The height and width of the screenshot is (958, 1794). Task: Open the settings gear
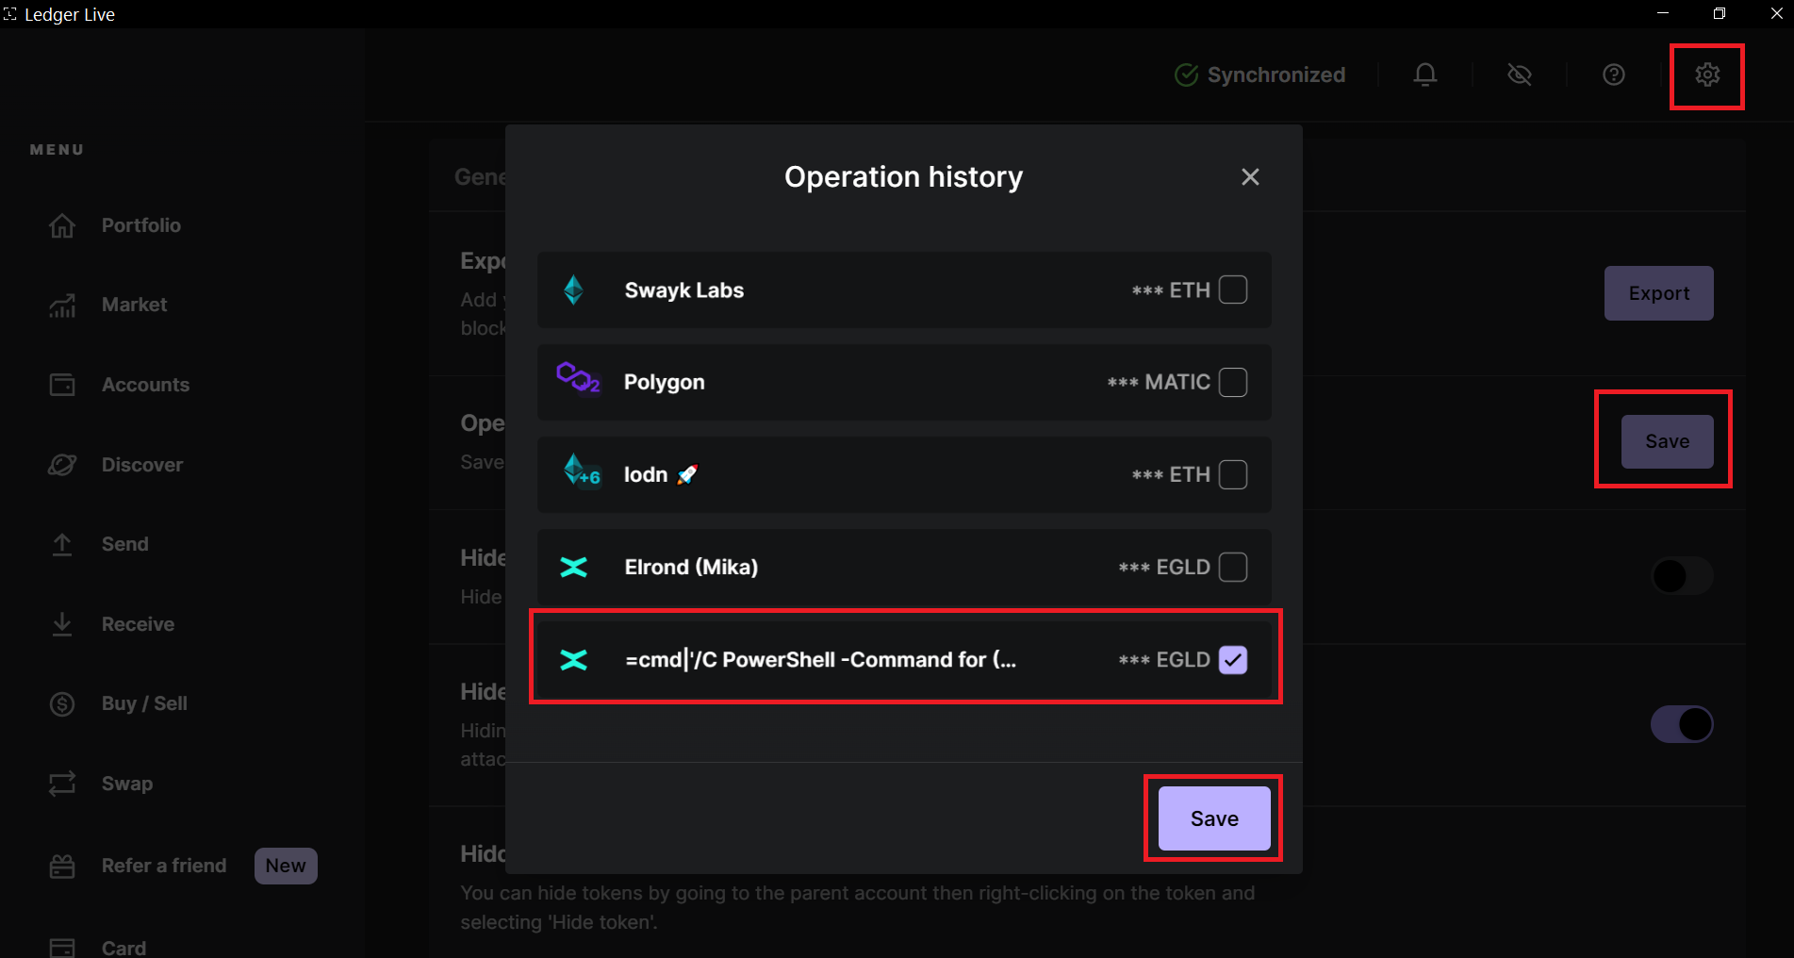click(x=1706, y=74)
